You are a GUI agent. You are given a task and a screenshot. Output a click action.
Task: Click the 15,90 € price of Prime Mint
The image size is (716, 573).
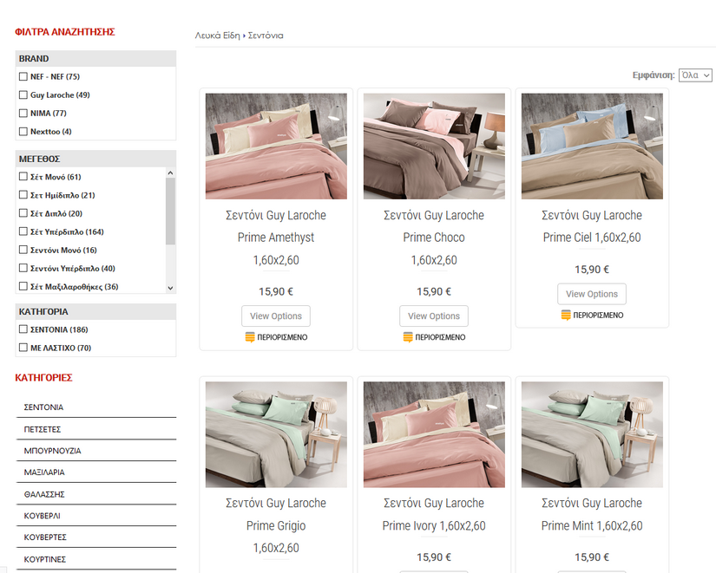(x=592, y=557)
